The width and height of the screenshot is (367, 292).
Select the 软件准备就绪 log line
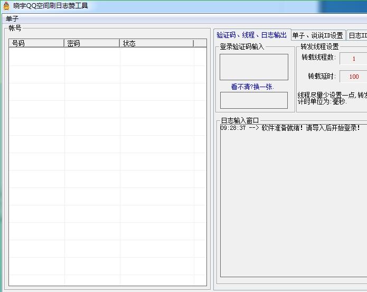pyautogui.click(x=290, y=128)
